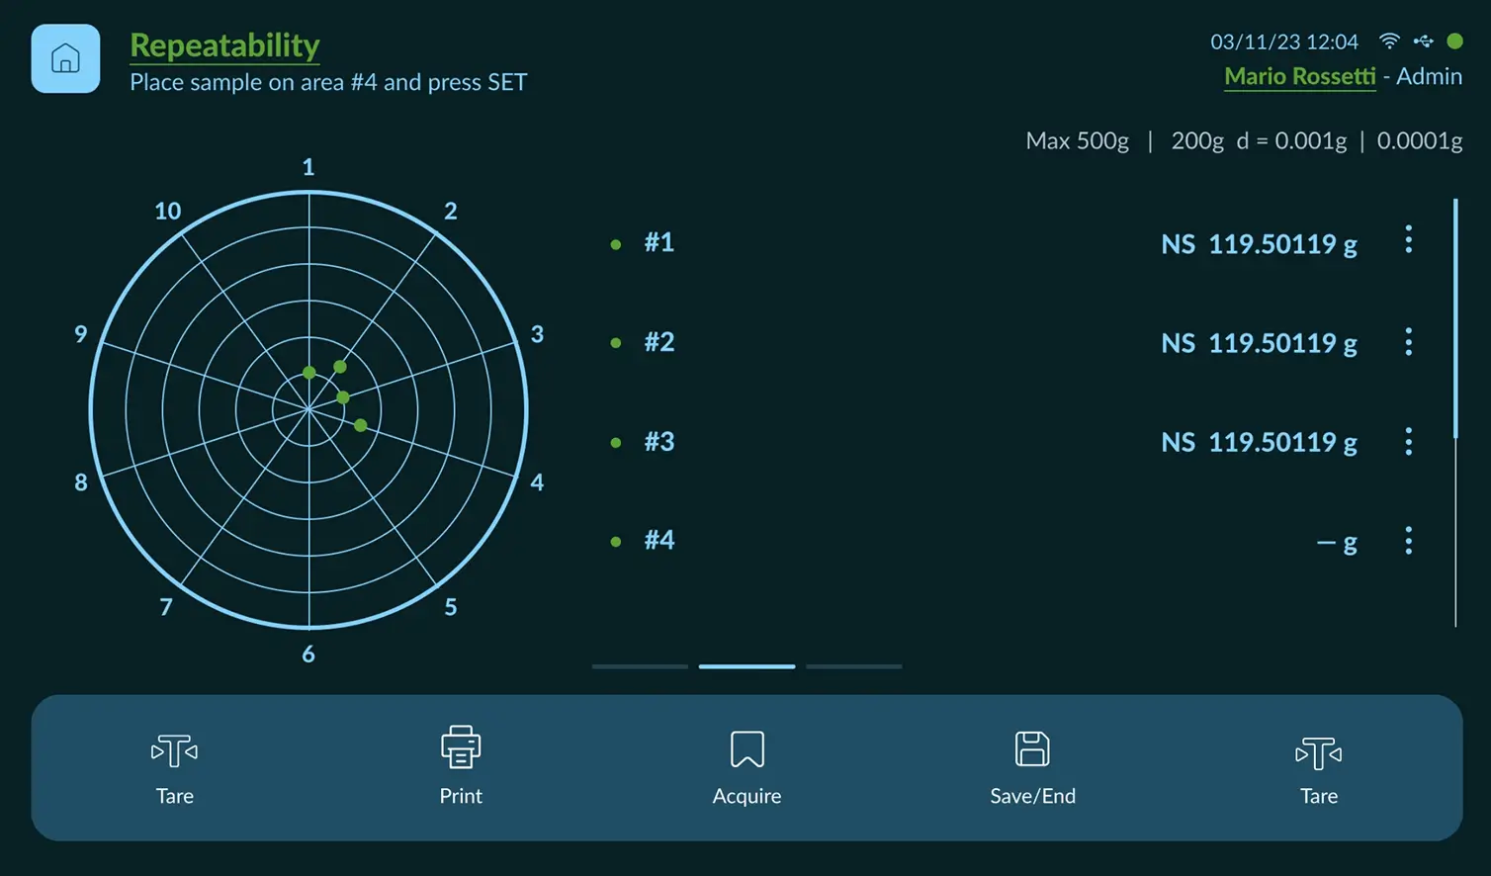Screen dimensions: 1491x876
Task: Click the measurement list scrollbar
Action: [x=1455, y=318]
